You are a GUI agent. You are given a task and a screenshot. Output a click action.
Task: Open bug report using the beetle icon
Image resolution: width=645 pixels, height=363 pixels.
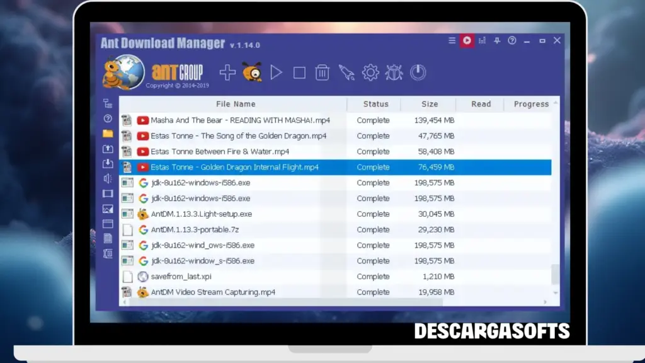394,72
